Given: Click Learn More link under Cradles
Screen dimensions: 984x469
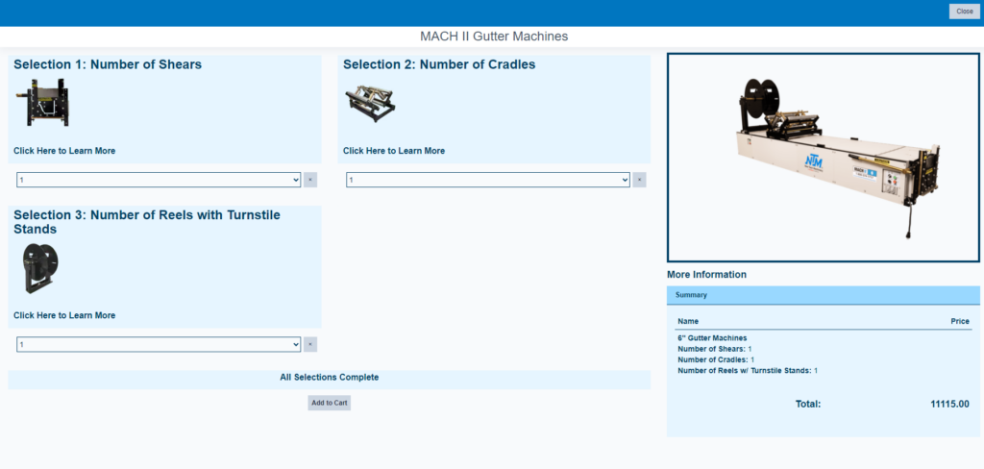Looking at the screenshot, I should 394,151.
